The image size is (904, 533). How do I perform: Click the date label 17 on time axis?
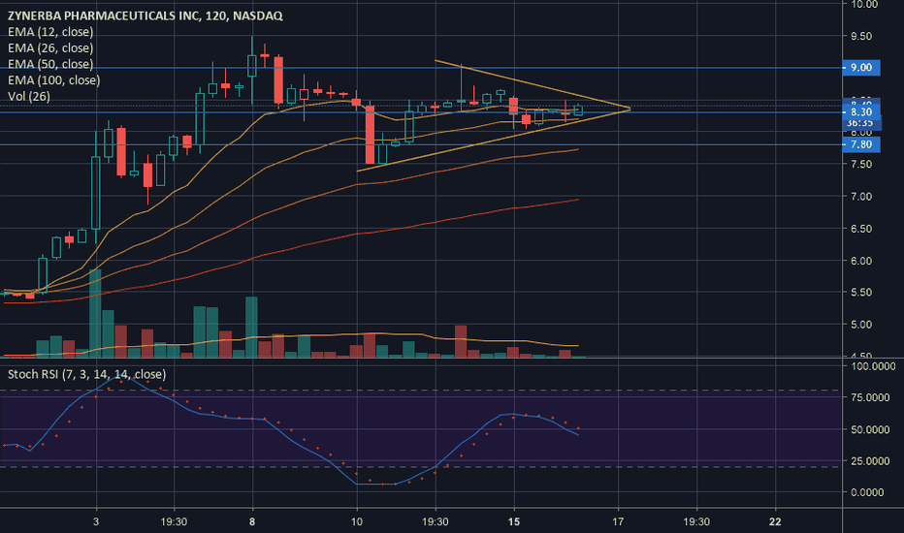[x=618, y=521]
